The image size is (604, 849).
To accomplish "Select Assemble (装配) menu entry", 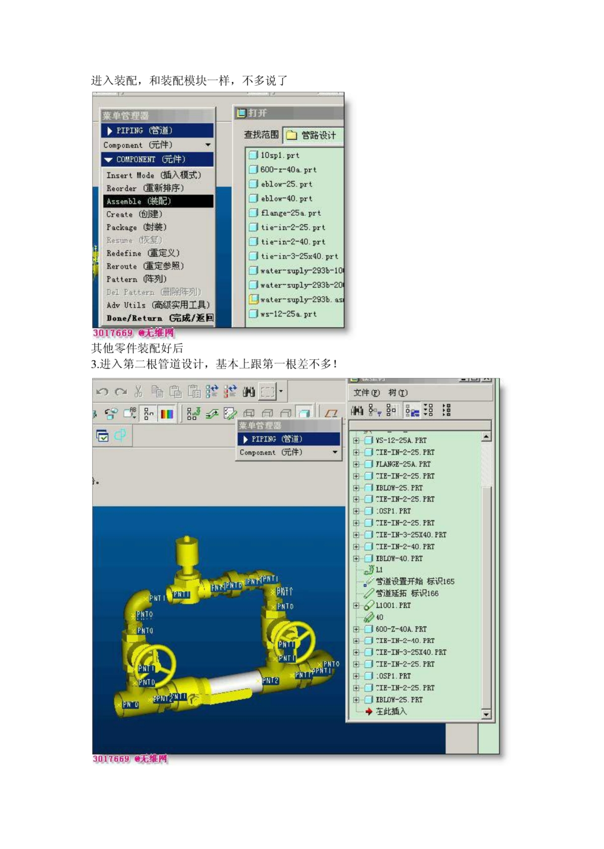I will pyautogui.click(x=158, y=201).
